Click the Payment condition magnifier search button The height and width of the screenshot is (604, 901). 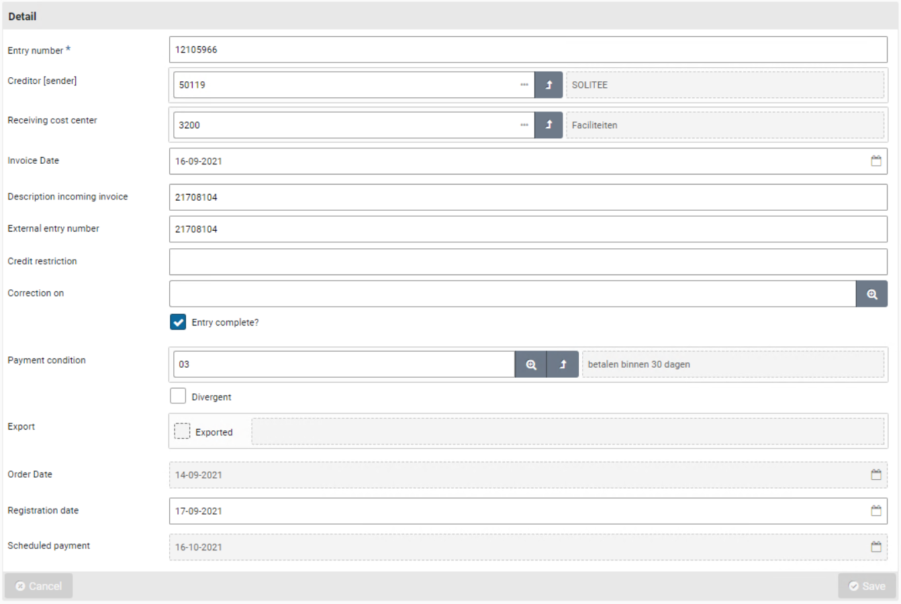point(531,364)
